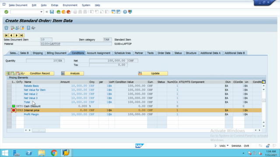Open the Goto menu
This screenshot has width=280, height=157.
[44, 5]
